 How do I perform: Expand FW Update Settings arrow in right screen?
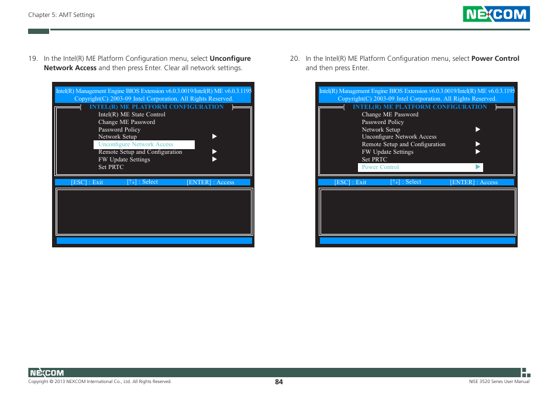(x=477, y=151)
